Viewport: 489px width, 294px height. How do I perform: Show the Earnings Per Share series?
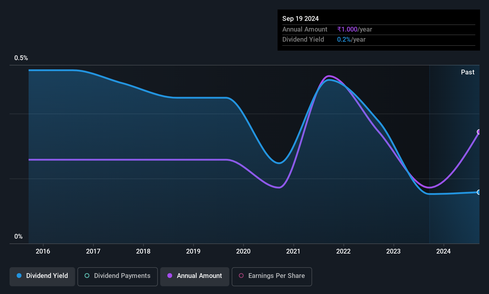[x=272, y=276]
